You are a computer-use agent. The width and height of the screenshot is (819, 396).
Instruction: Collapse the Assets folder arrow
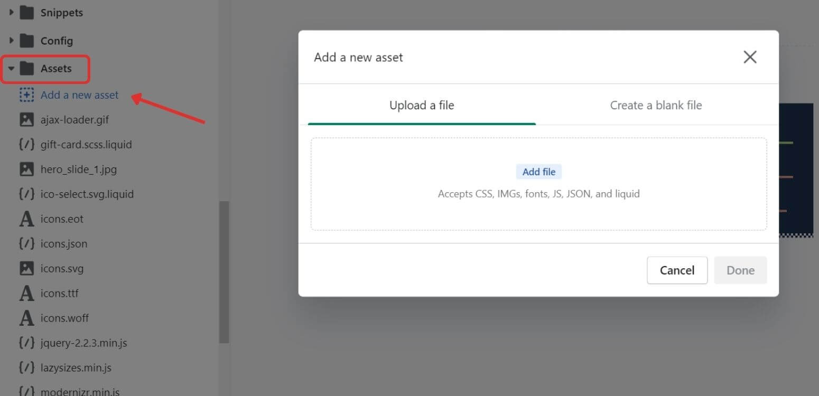pos(11,69)
